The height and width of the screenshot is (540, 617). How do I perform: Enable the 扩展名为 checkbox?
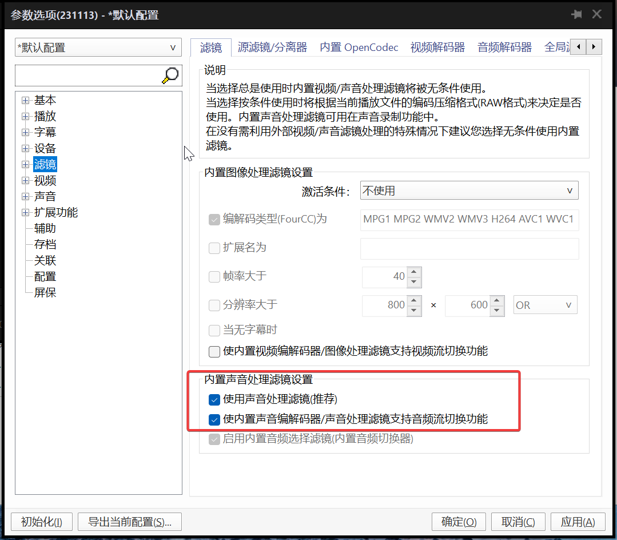pos(214,248)
